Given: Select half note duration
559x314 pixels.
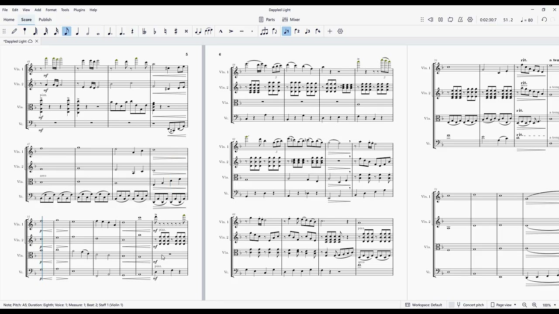Looking at the screenshot, I should tap(88, 31).
